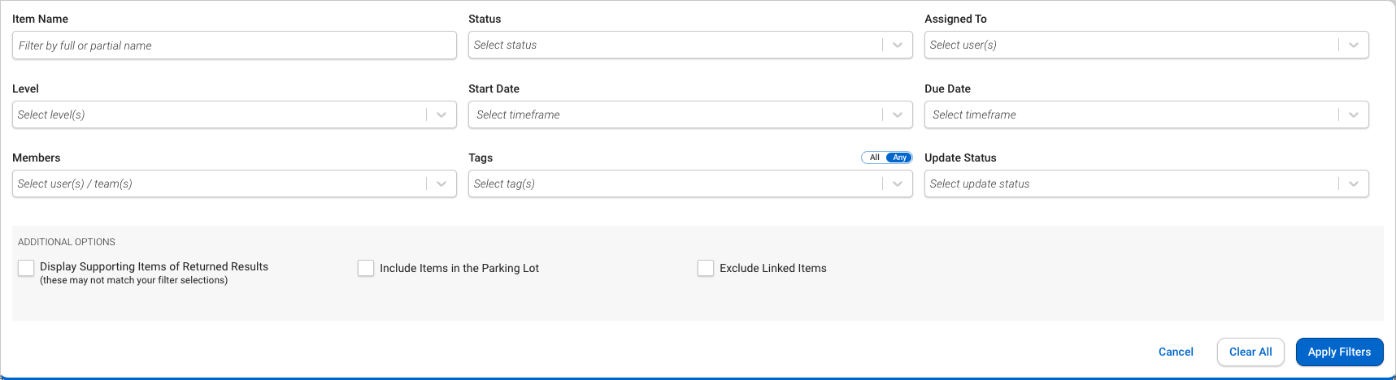Click the Apply Filters button
Screen dimensions: 1396x380
1339,352
